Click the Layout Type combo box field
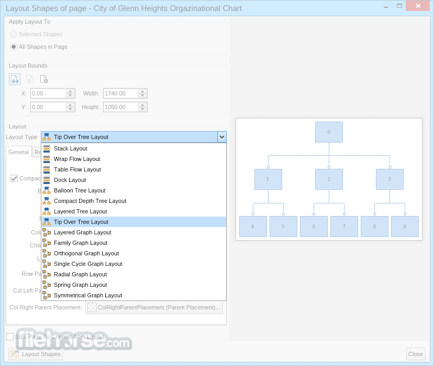 point(133,137)
